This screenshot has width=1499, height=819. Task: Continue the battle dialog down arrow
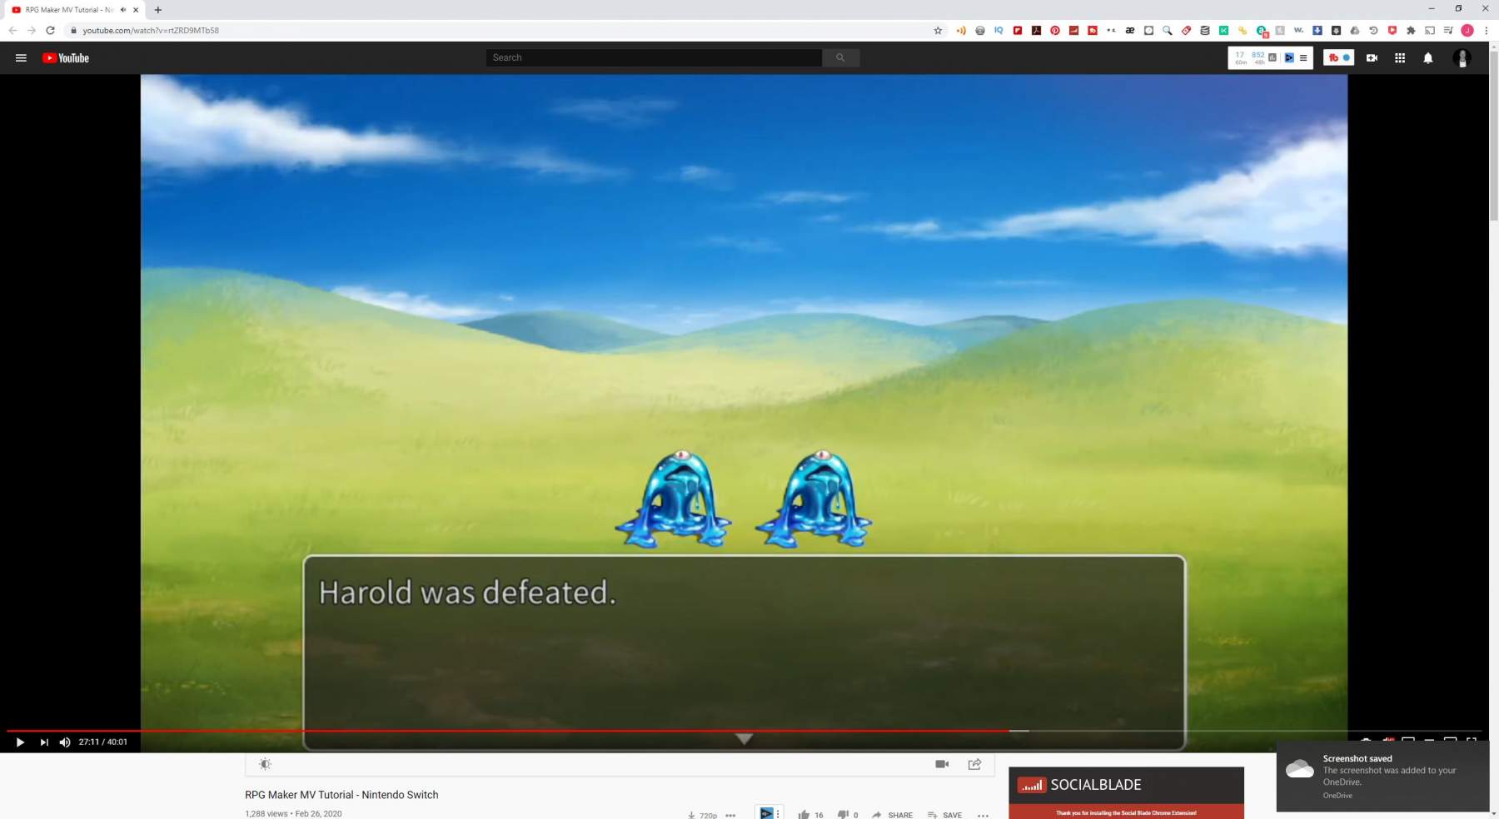point(745,738)
